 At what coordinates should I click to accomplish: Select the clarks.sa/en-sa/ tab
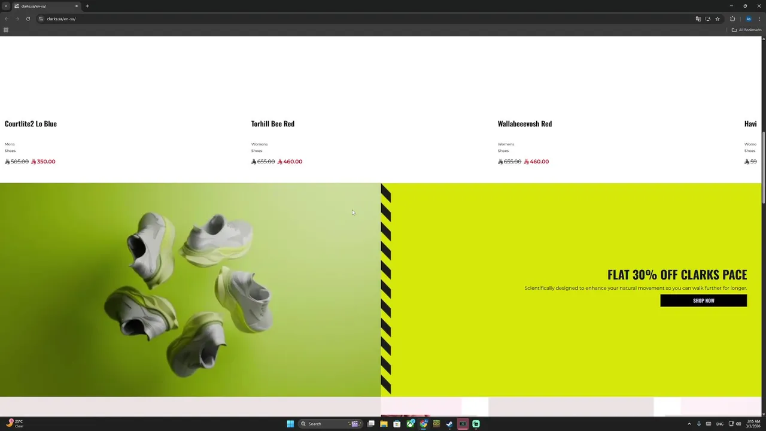click(47, 6)
